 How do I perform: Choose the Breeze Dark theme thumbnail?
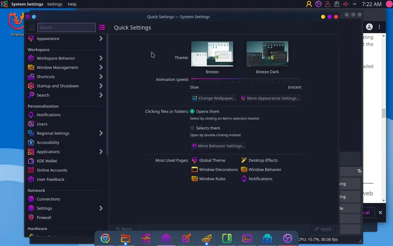[267, 54]
